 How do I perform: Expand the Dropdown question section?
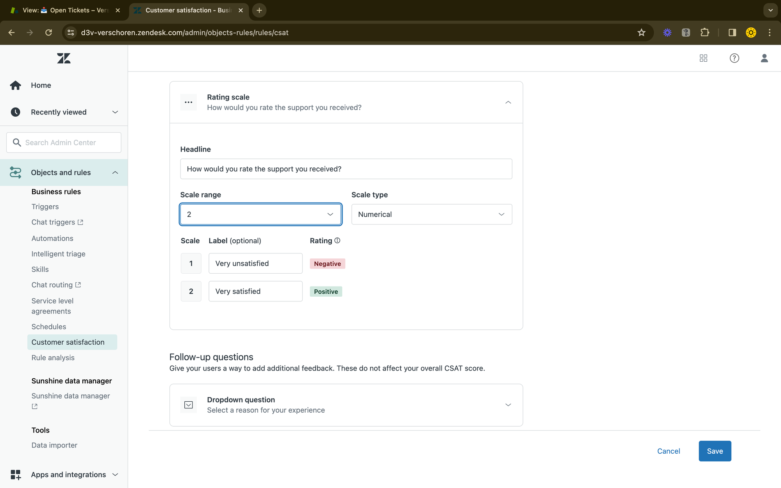508,405
